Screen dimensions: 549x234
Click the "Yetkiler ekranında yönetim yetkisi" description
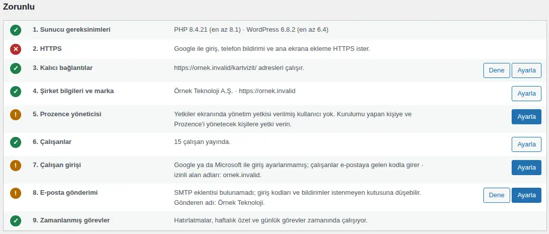point(293,119)
